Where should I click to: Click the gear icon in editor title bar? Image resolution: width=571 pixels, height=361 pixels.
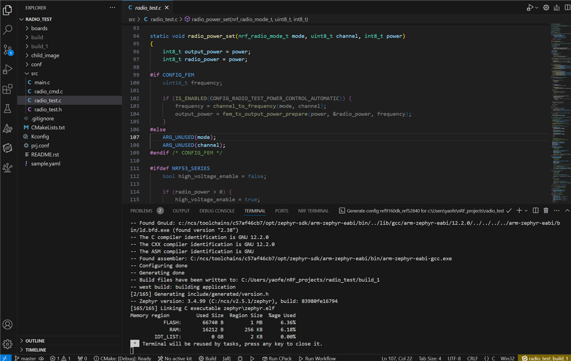pos(546,8)
